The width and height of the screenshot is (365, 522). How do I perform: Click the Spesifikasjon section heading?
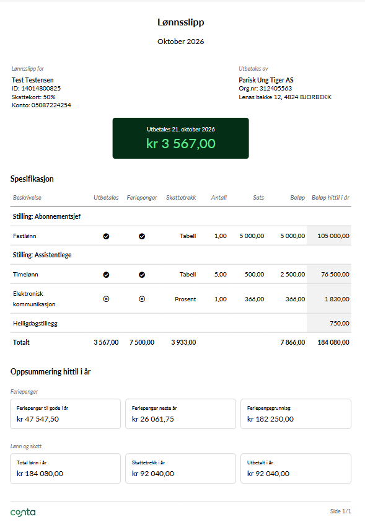tap(32, 179)
